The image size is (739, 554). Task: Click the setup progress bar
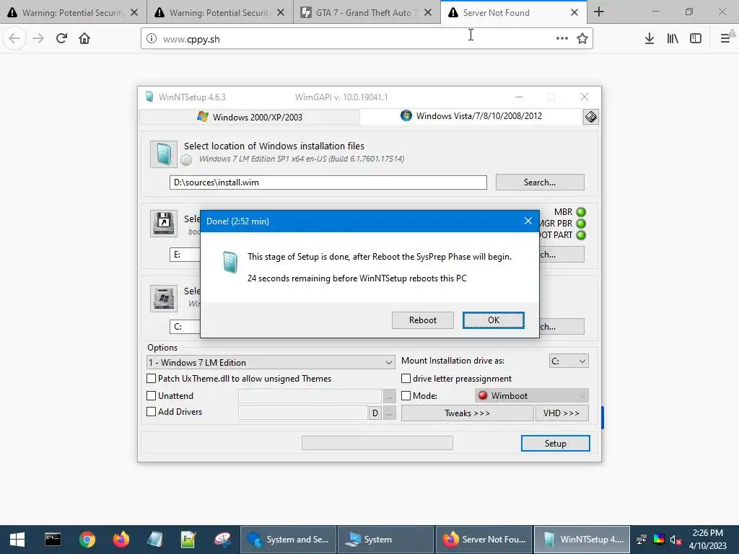pos(377,443)
